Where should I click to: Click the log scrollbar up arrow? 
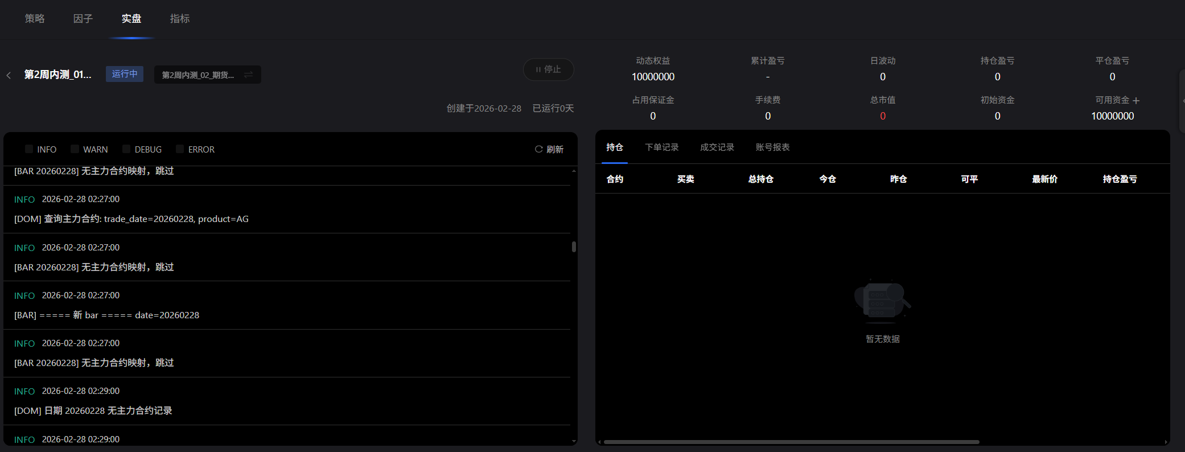[574, 171]
